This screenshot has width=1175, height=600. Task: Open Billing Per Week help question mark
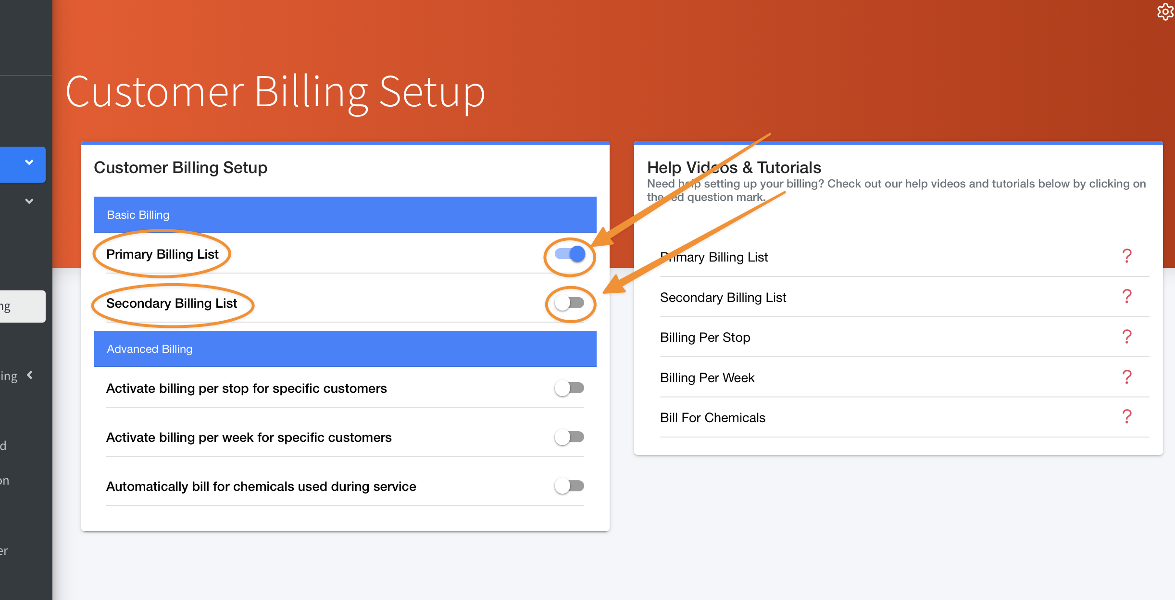click(x=1126, y=377)
